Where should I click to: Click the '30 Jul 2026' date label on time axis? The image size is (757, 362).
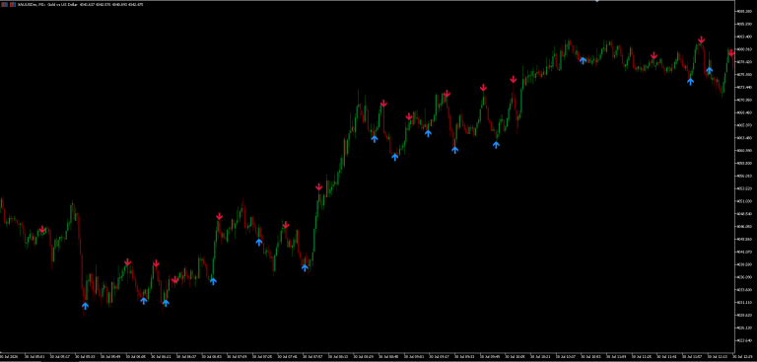9,357
